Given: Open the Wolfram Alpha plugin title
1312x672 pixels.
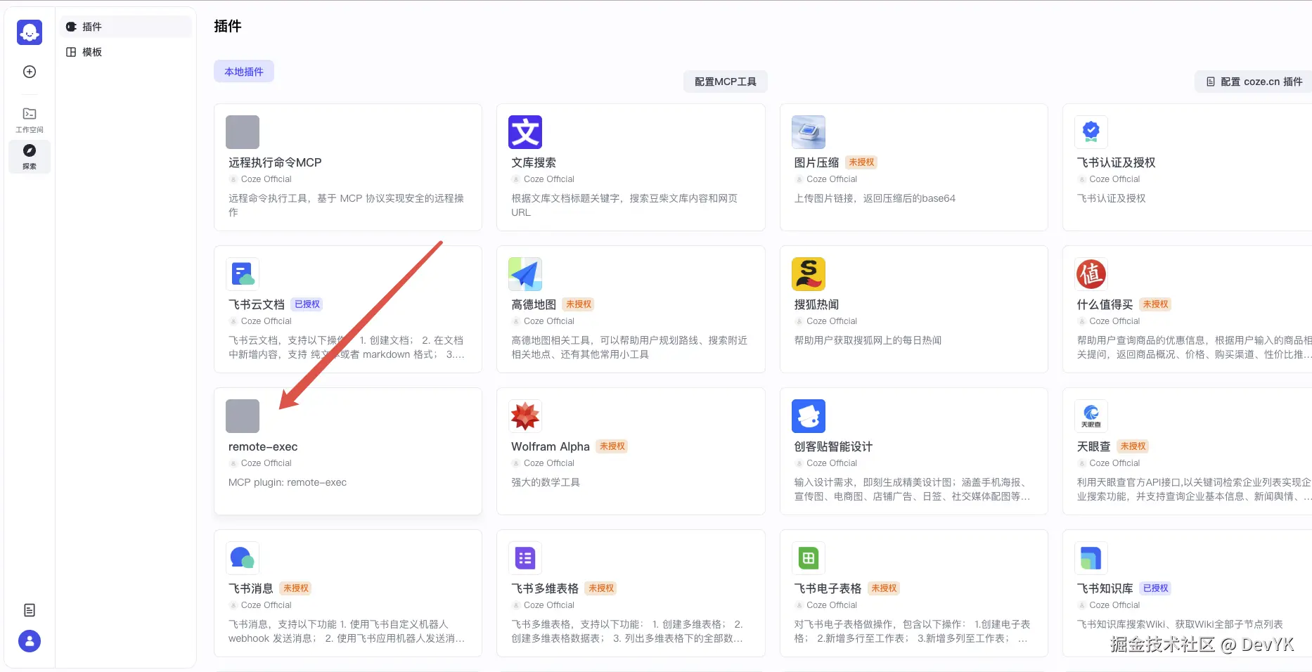Looking at the screenshot, I should 551,446.
